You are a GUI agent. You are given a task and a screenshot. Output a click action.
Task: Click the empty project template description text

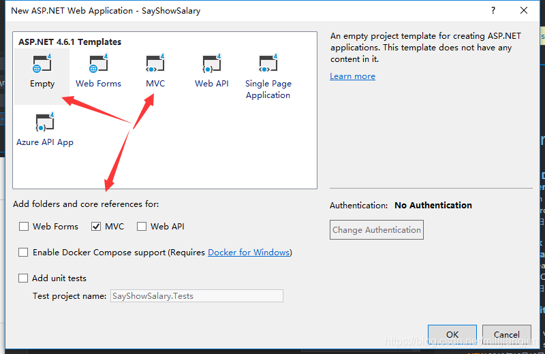click(x=425, y=48)
